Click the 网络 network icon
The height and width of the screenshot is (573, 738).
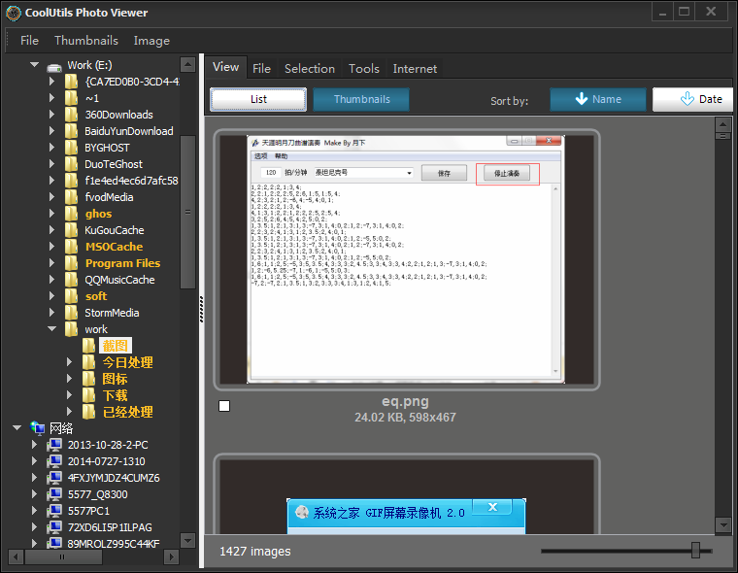coord(37,428)
